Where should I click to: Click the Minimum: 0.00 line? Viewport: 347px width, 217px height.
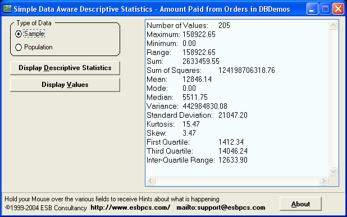171,44
